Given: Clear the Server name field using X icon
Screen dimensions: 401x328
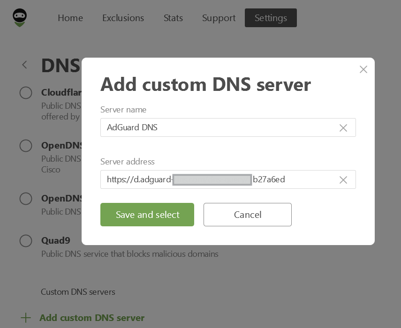Looking at the screenshot, I should 343,127.
